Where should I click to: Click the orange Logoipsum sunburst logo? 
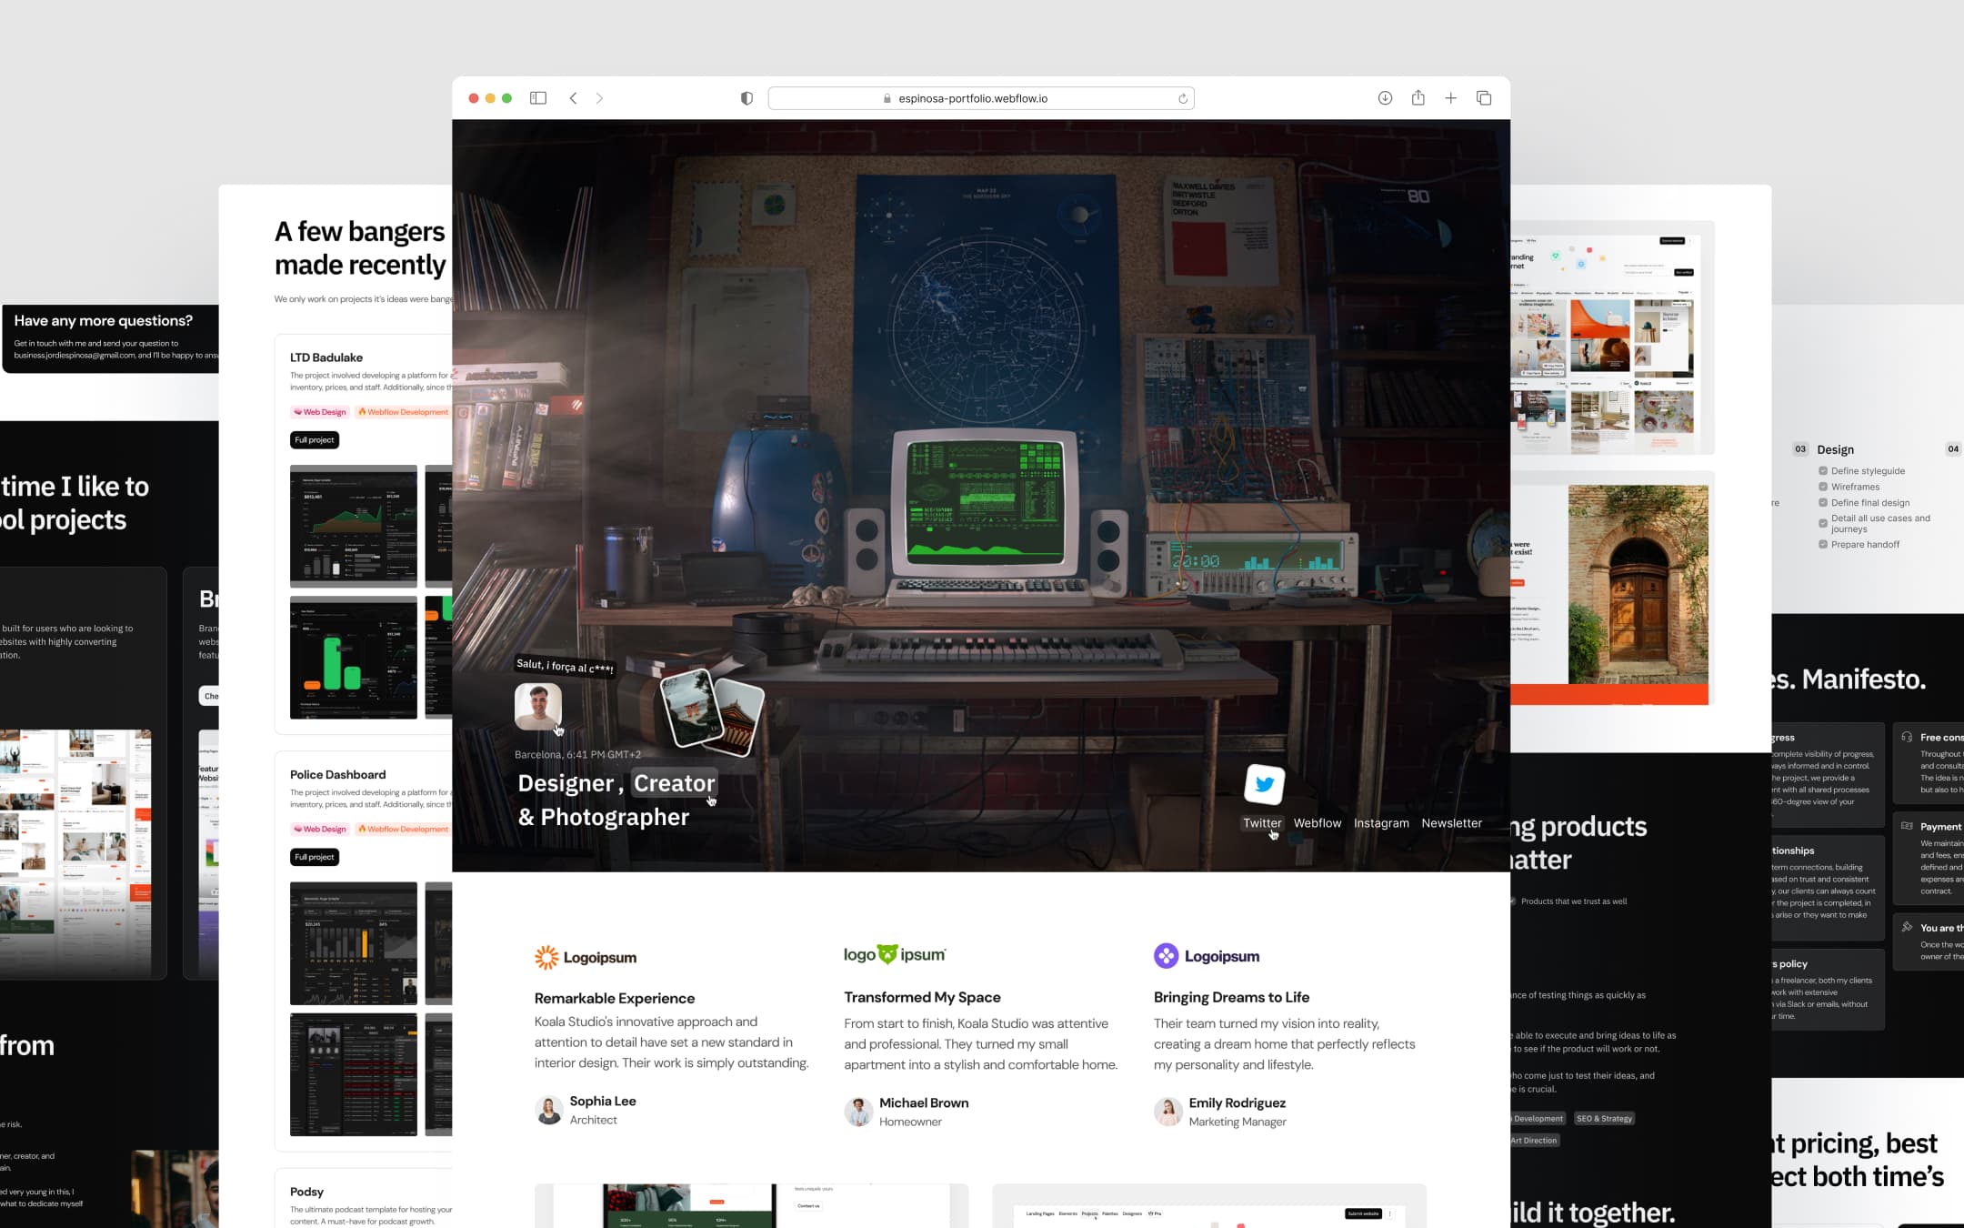(586, 957)
